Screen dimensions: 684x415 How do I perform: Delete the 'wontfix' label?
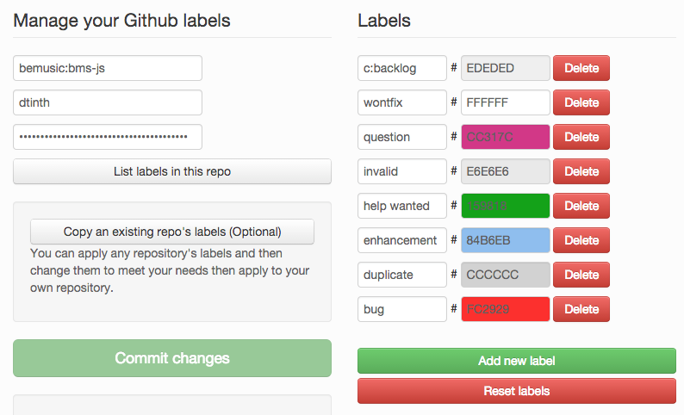[581, 102]
